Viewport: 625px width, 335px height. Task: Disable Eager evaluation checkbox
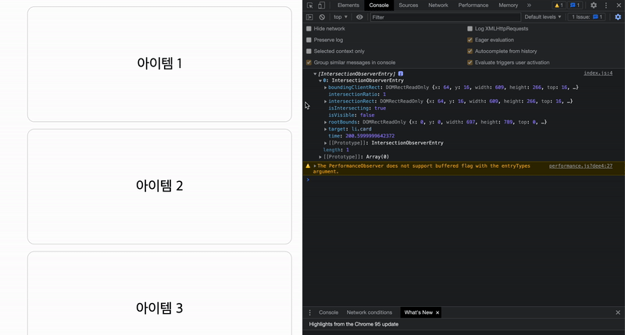(470, 40)
